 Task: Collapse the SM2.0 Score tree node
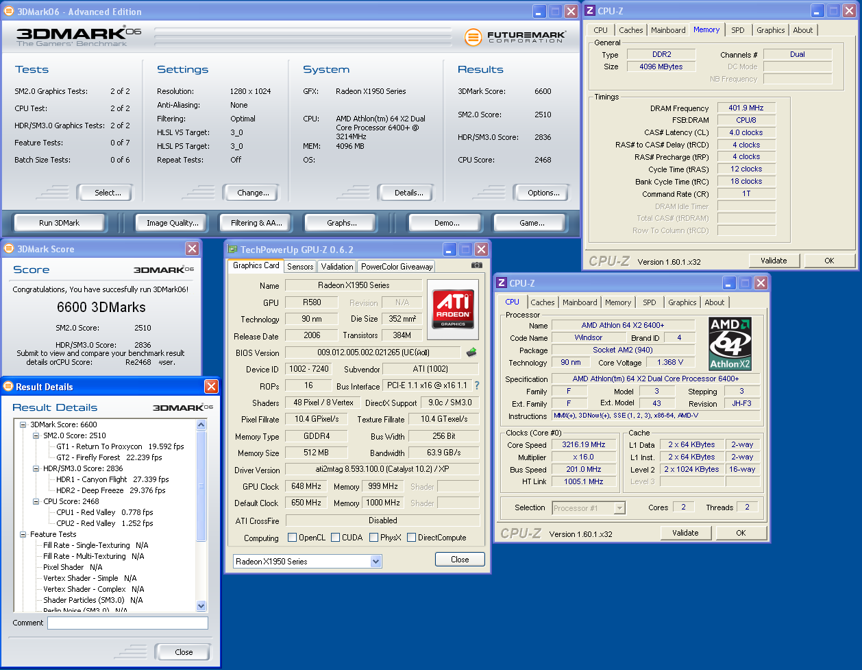coord(36,435)
